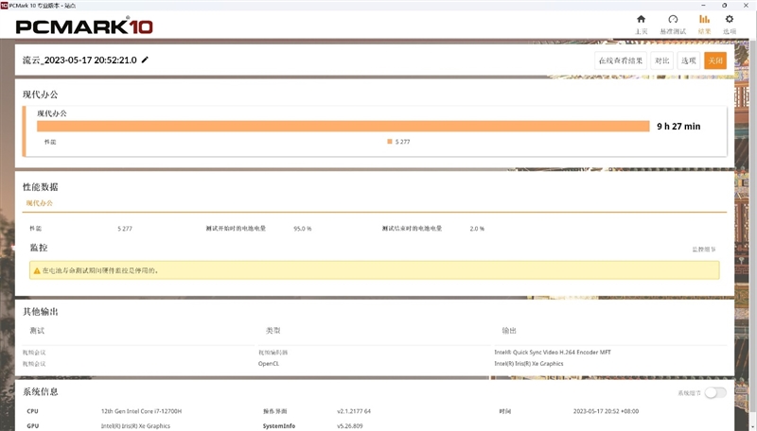Click the CPU label in system info
Screen dimensions: 757x431
32,411
